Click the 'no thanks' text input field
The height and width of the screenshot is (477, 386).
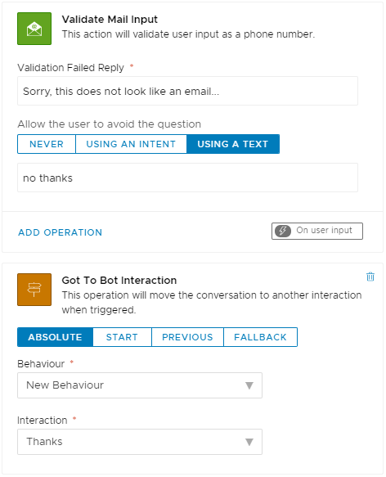pos(187,178)
